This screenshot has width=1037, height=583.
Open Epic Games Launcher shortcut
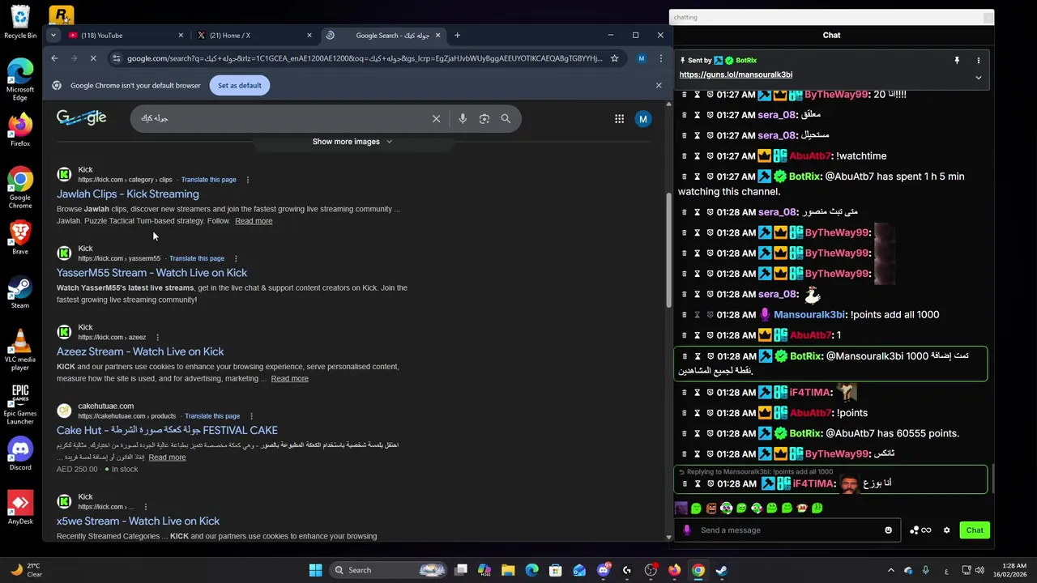pos(20,405)
